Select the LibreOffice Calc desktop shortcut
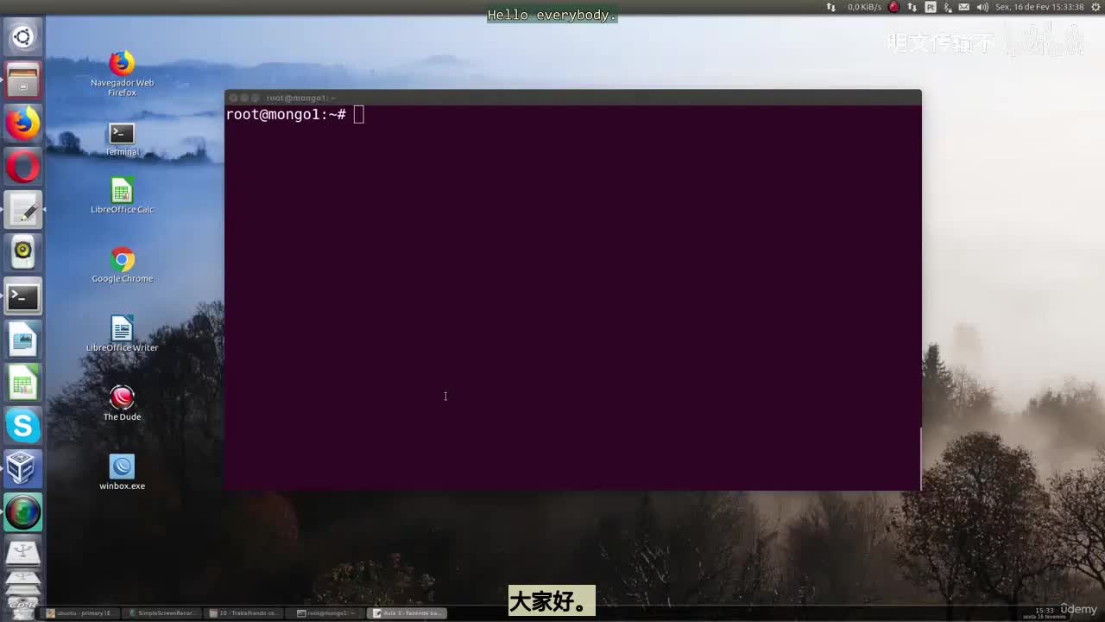Viewport: 1105px width, 622px height. coord(122,196)
